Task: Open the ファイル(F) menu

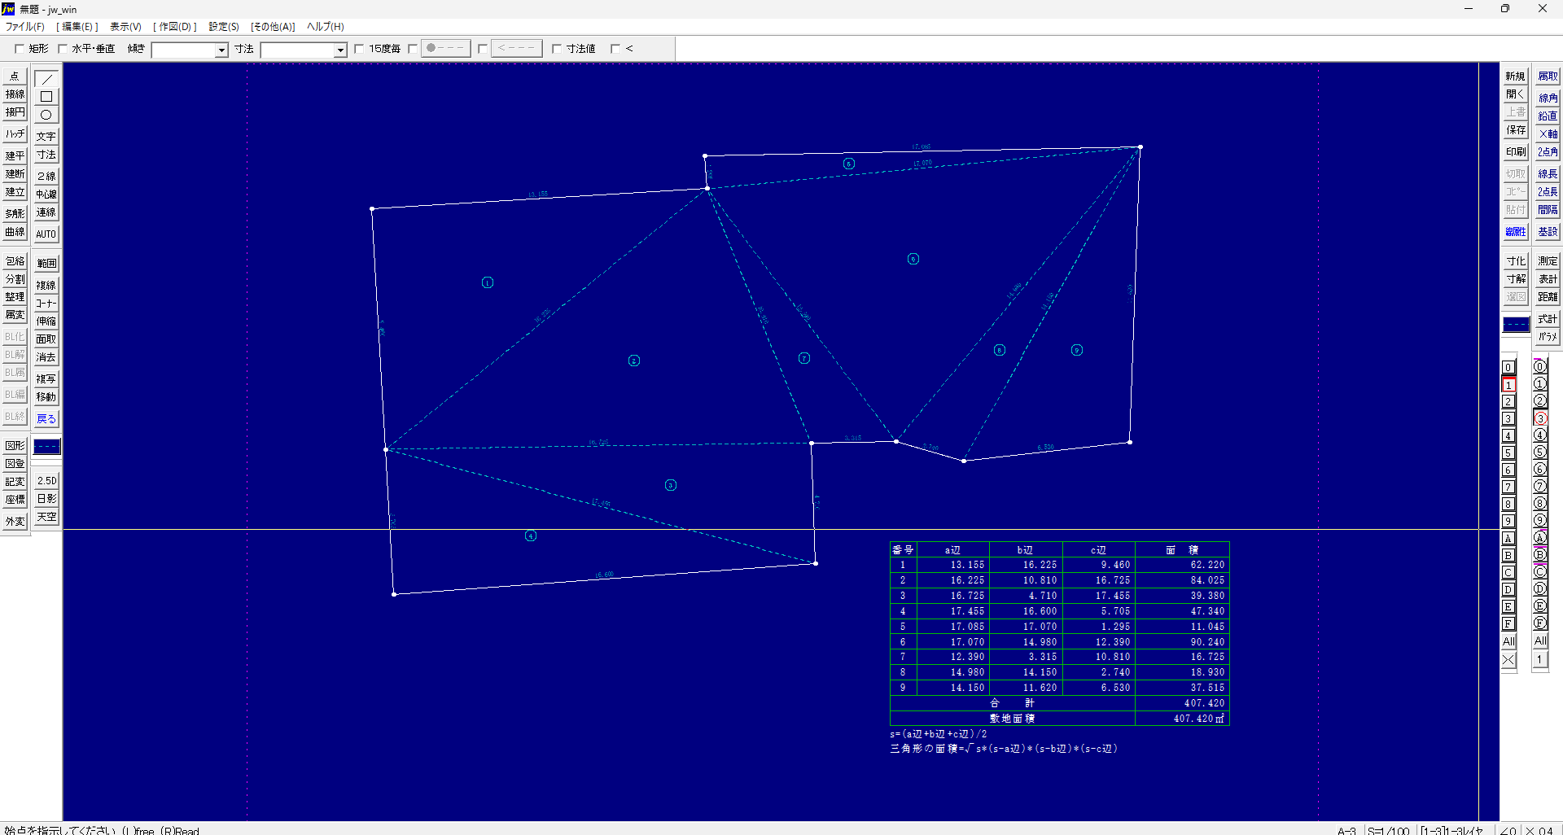Action: coord(25,27)
